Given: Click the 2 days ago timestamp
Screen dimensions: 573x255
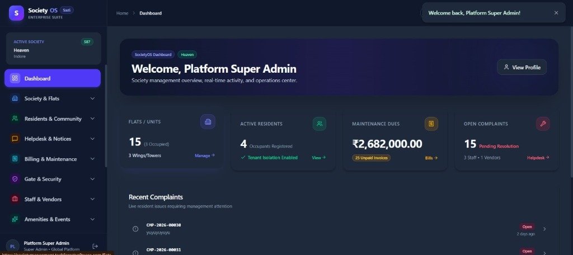Looking at the screenshot, I should (x=526, y=234).
